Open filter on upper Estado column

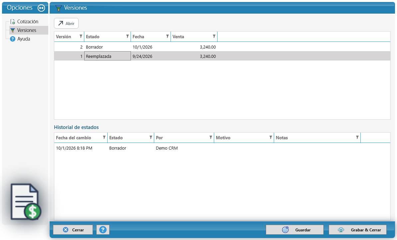[127, 36]
